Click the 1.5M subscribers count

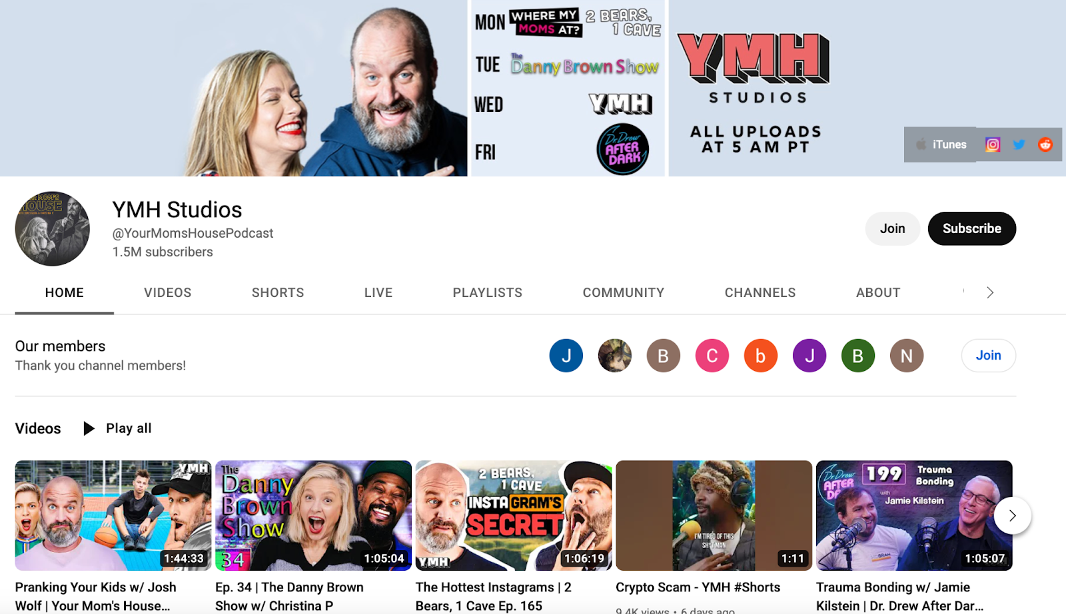pos(163,252)
